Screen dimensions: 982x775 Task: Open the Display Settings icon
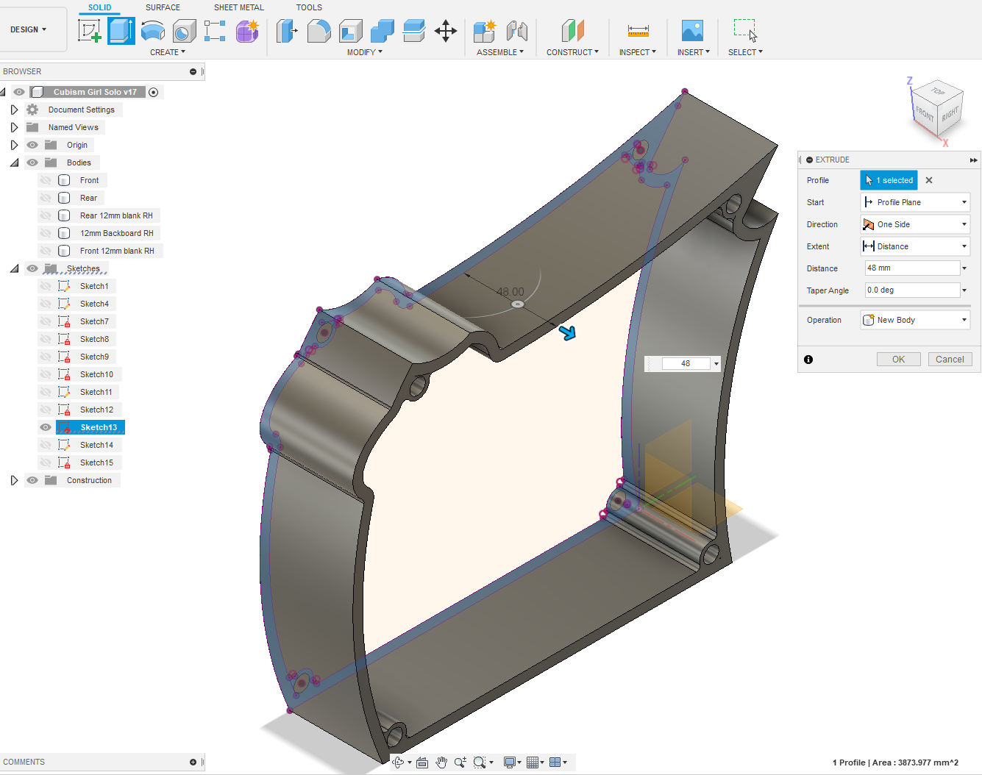(510, 762)
